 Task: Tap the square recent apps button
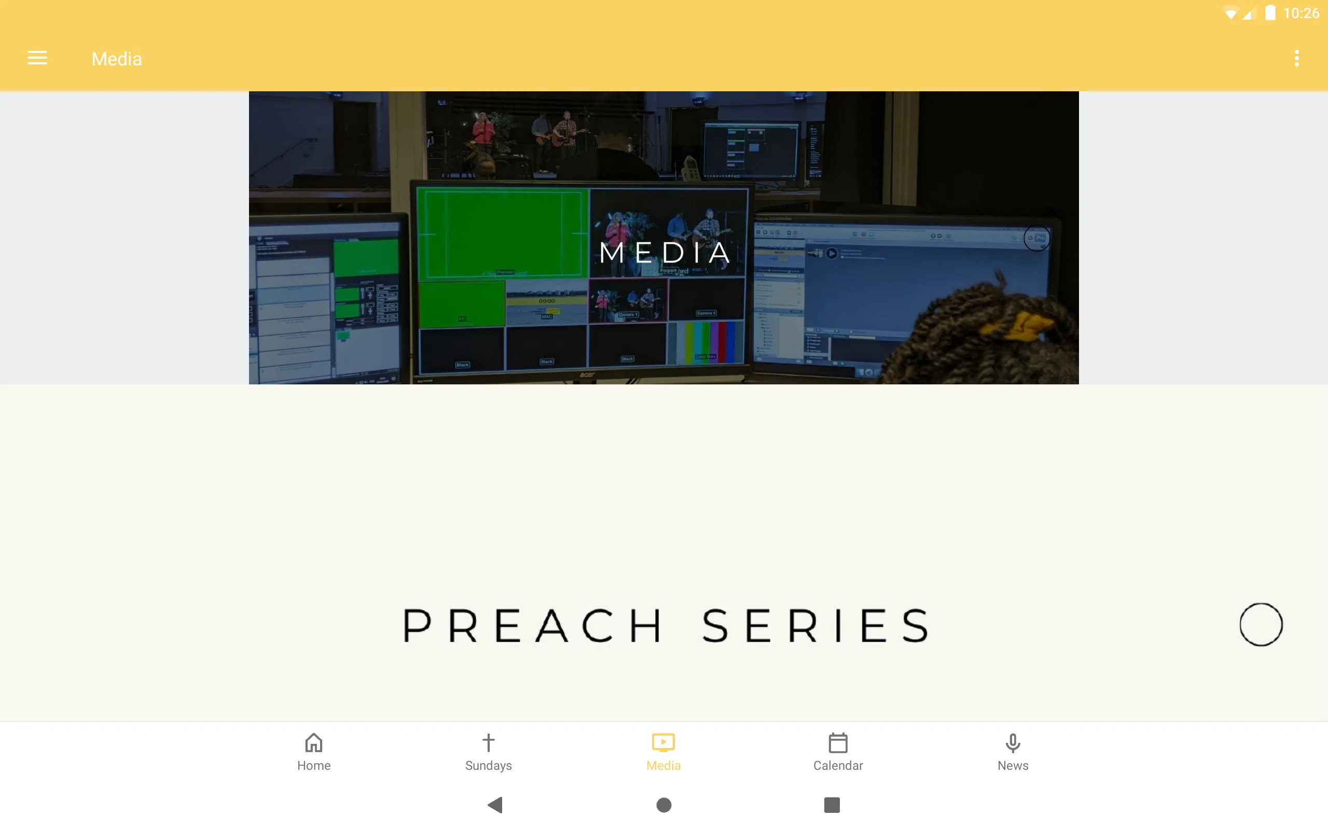831,805
